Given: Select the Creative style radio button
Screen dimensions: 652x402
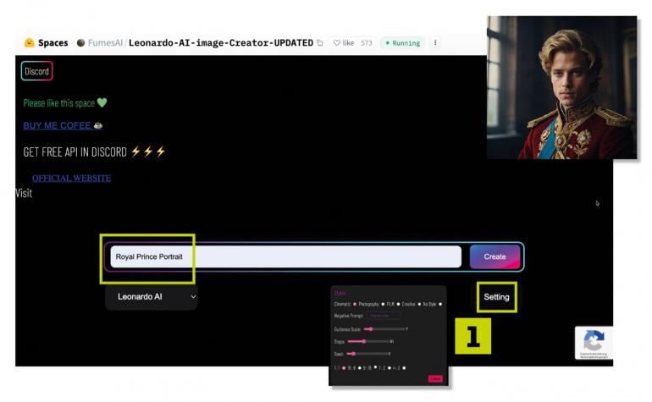Looking at the screenshot, I should click(x=419, y=305).
